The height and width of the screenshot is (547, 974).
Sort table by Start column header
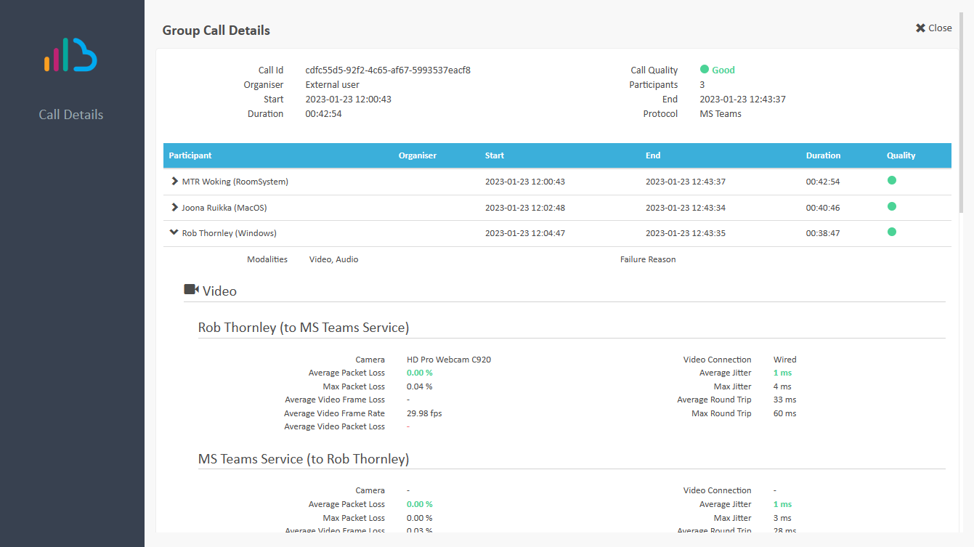point(495,155)
